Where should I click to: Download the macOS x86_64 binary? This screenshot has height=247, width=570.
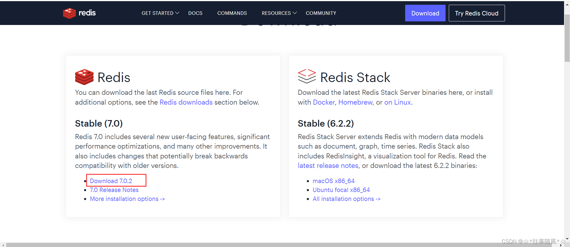click(x=334, y=181)
